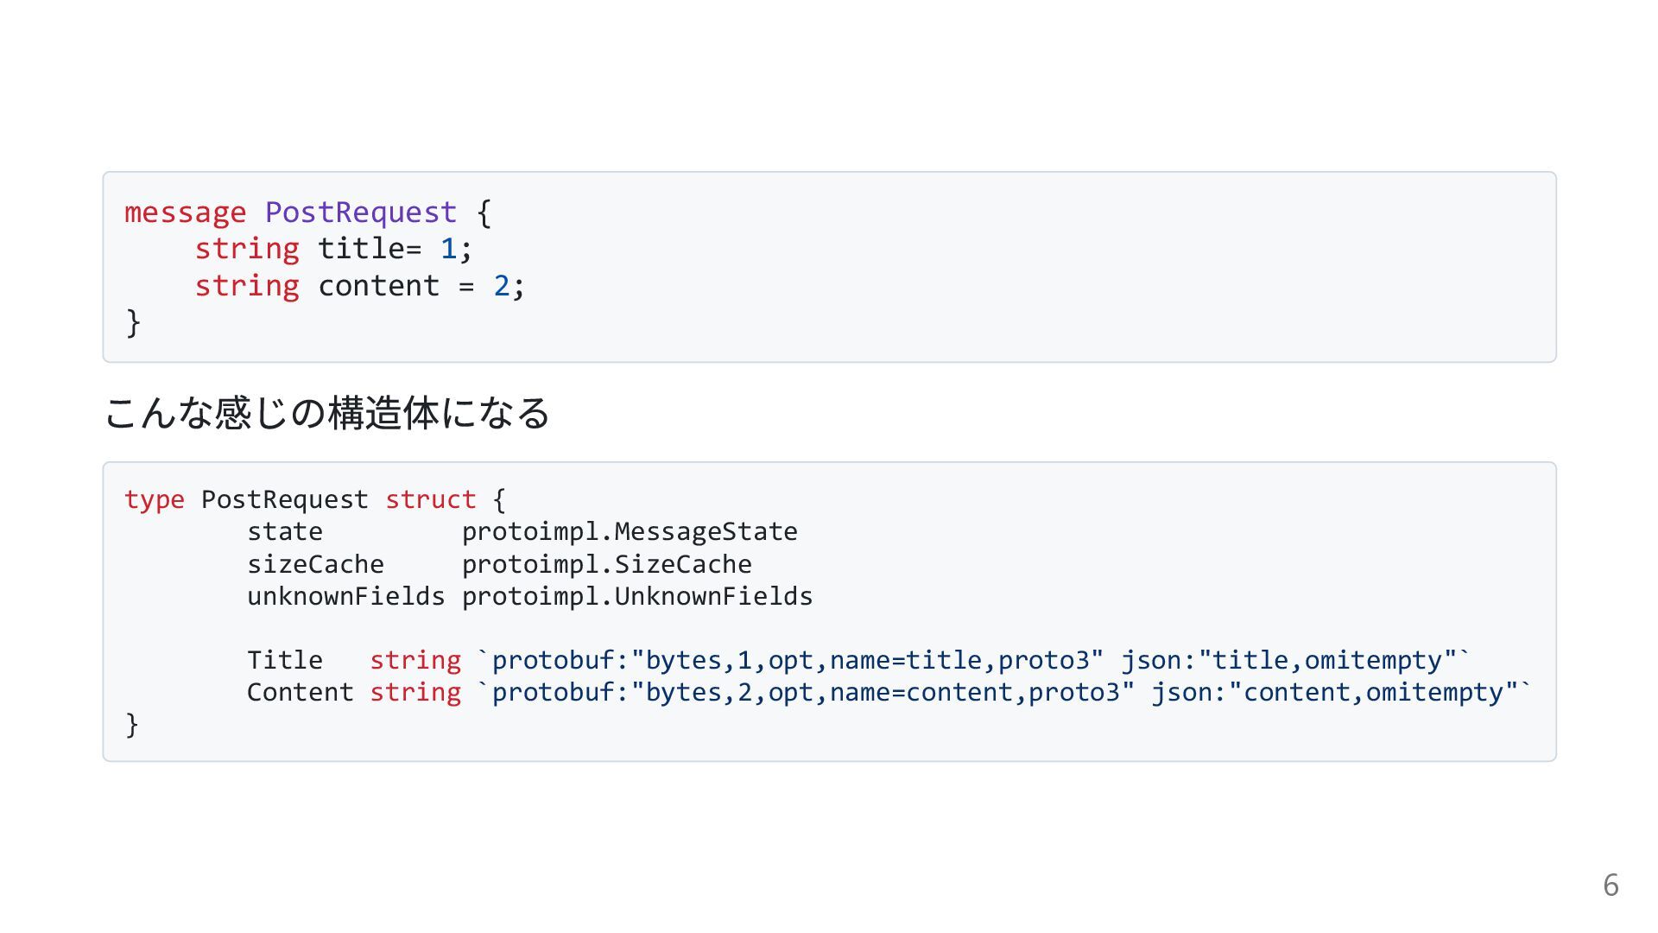Click the 'Title' struct field name
1658x933 pixels.
285,660
